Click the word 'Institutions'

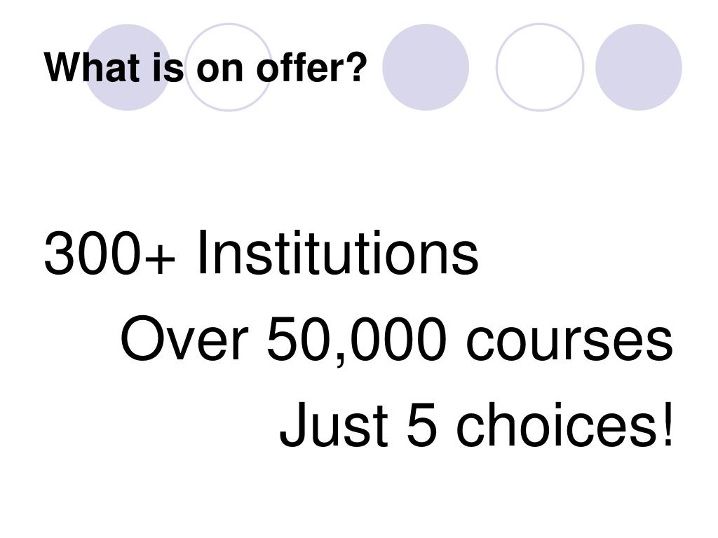tap(338, 253)
